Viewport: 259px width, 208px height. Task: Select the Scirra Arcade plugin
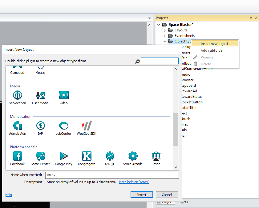[133, 156]
